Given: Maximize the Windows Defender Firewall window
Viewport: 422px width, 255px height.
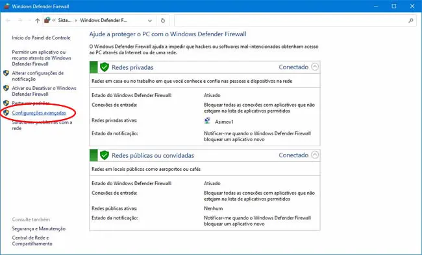Looking at the screenshot, I should (393, 6).
